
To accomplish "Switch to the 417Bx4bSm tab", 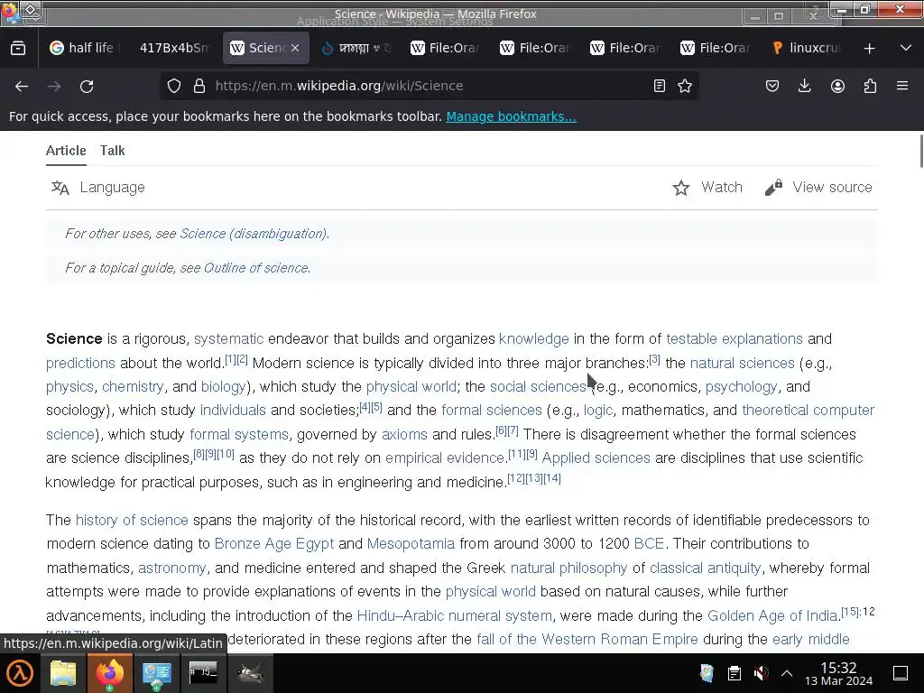I will pos(174,49).
